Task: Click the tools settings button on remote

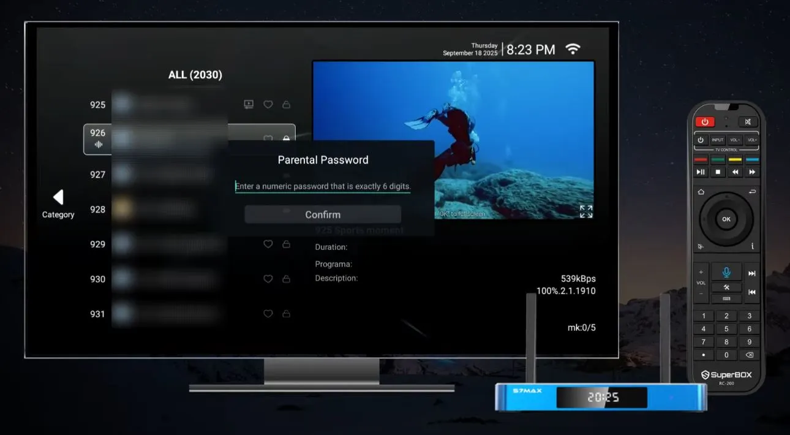Action: coord(726,287)
